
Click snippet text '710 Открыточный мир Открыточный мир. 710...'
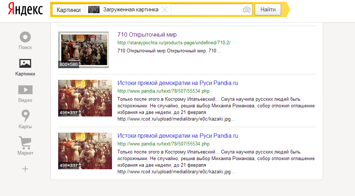169,51
